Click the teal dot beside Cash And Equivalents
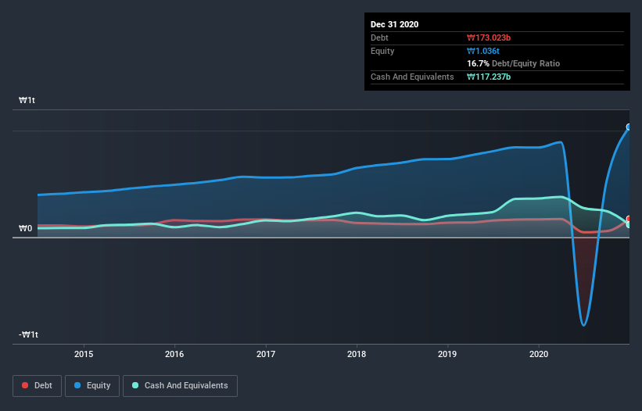Screen dimensions: 642x411 point(136,385)
